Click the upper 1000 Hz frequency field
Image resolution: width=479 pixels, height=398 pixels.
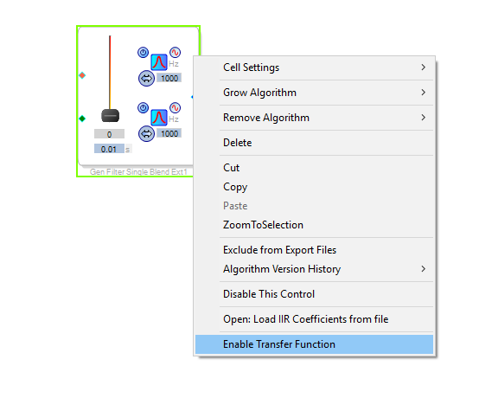pos(169,78)
